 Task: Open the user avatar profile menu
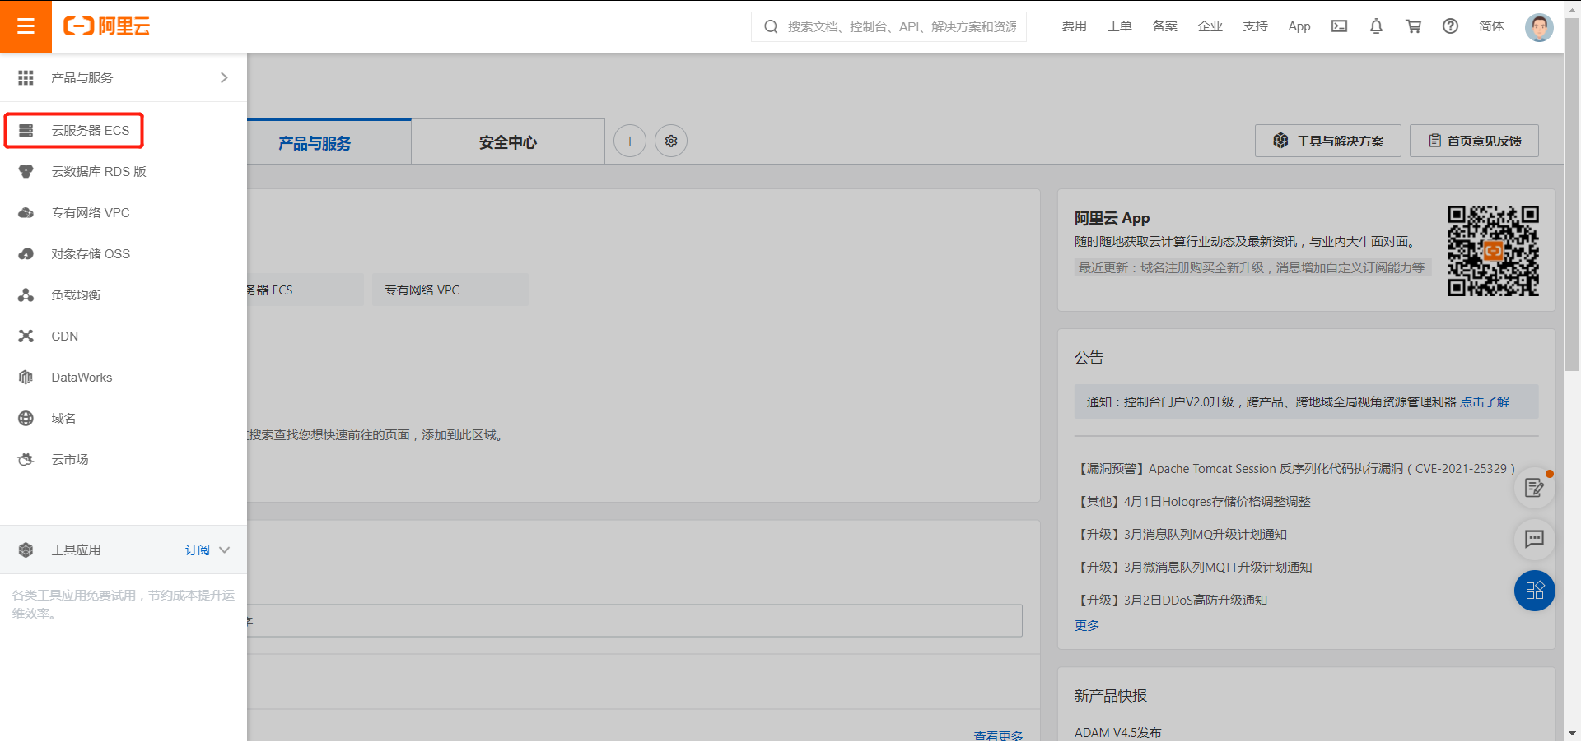click(x=1539, y=26)
